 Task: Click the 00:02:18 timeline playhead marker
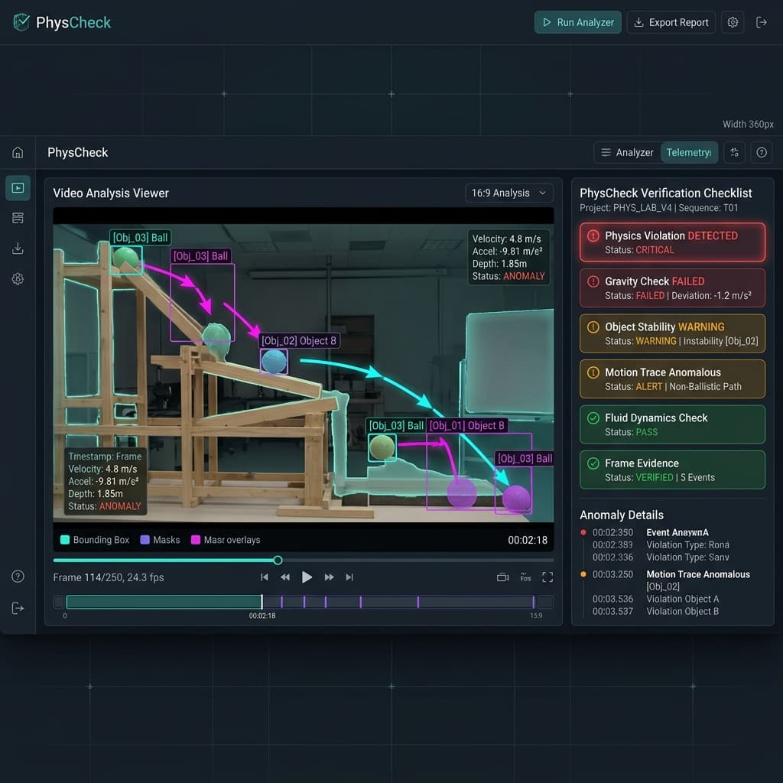(x=262, y=602)
